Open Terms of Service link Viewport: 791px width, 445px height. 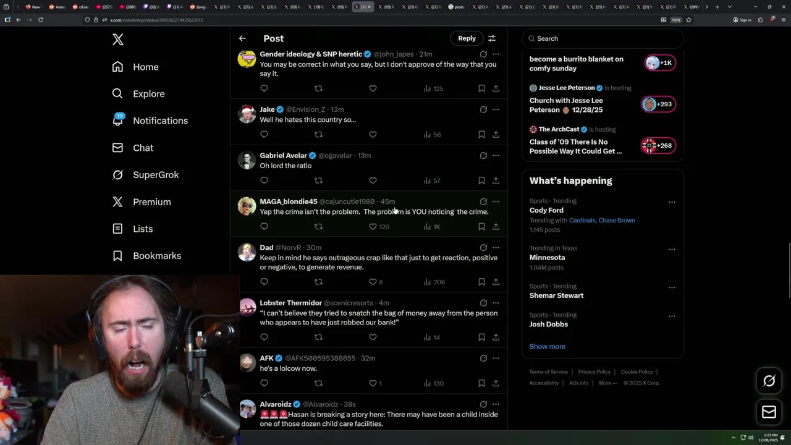click(548, 372)
